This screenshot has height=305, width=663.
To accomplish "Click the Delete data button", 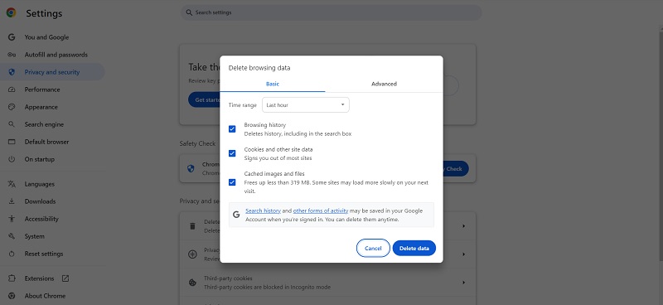I will (414, 249).
